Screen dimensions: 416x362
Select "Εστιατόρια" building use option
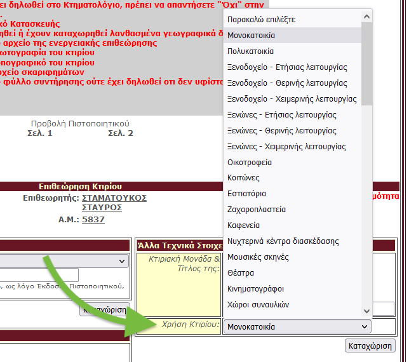point(246,194)
